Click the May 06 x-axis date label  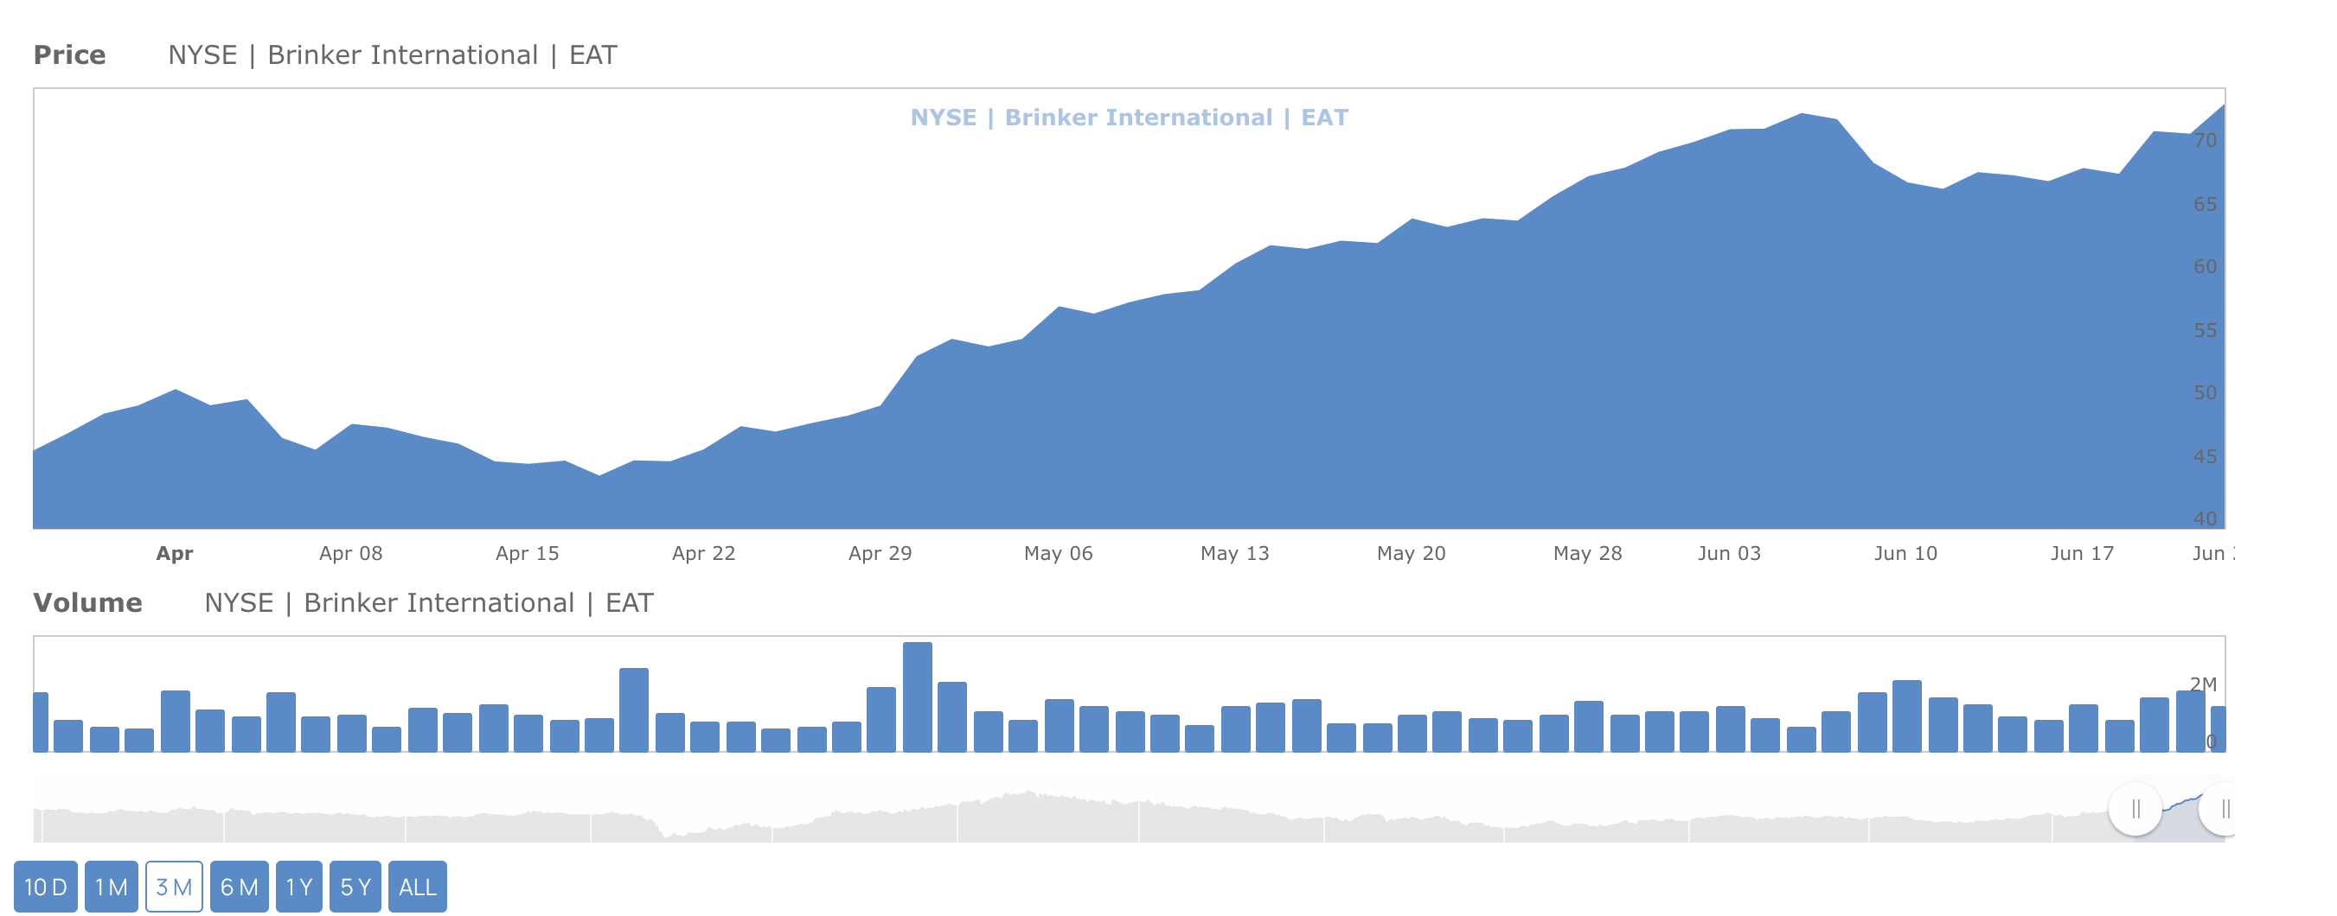pyautogui.click(x=1058, y=554)
